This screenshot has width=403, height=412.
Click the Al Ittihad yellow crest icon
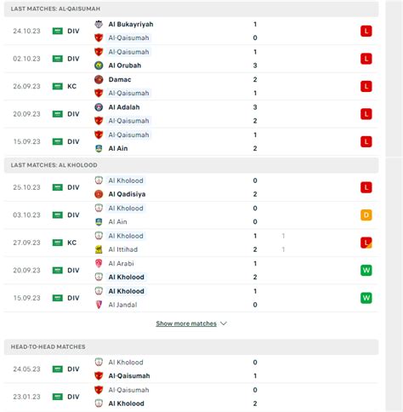[x=99, y=249]
